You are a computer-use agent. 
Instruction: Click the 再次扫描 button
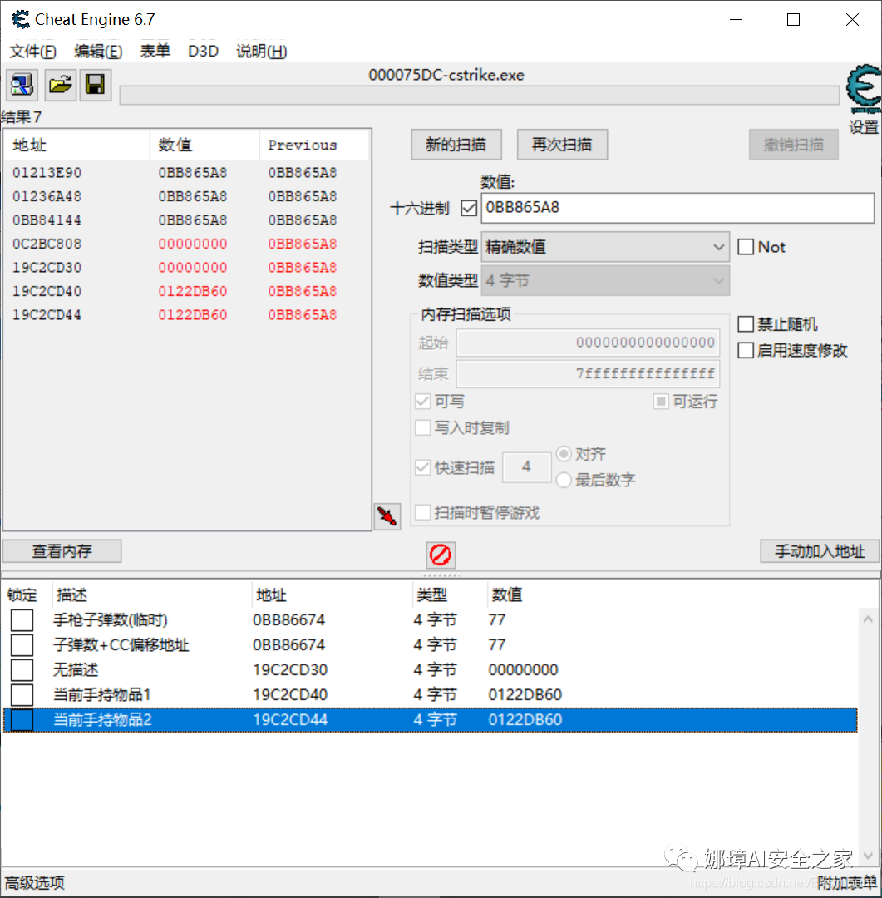[562, 145]
